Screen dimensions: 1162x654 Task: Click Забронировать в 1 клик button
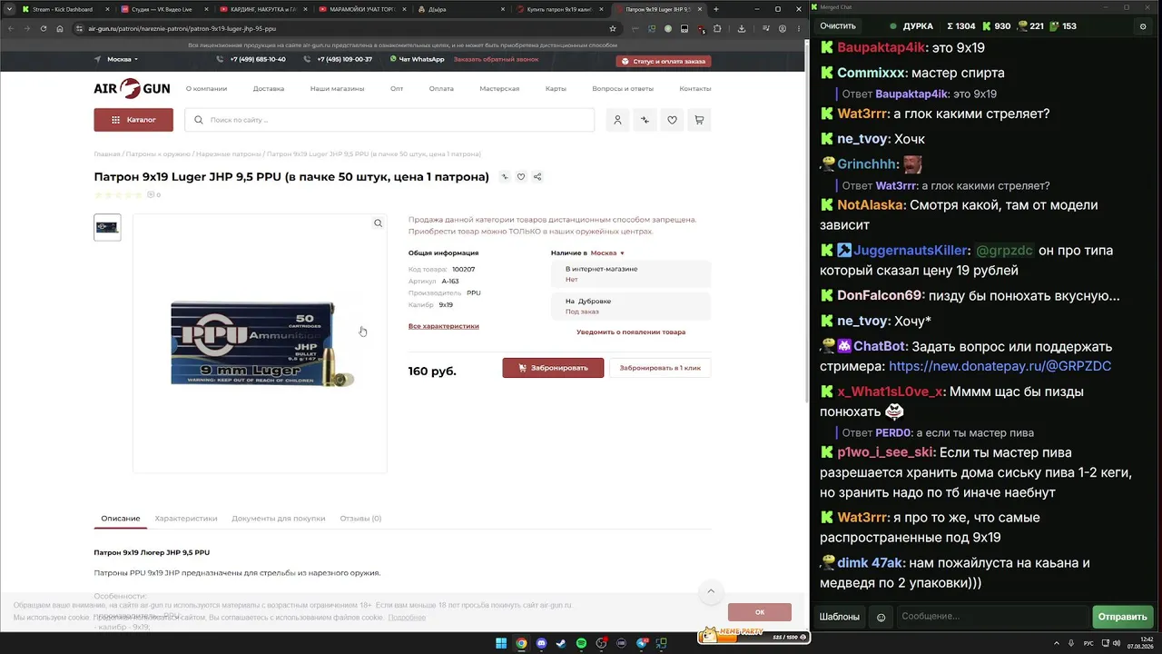click(660, 368)
